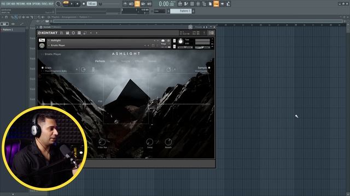Viewport: 350px width, 196px height.
Task: Toggle the Grain layer on/off dot
Action: point(43,68)
